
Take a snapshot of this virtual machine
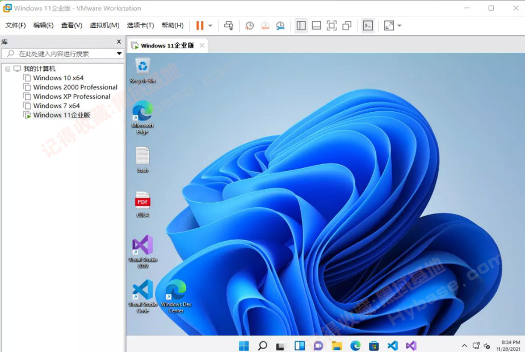[249, 26]
